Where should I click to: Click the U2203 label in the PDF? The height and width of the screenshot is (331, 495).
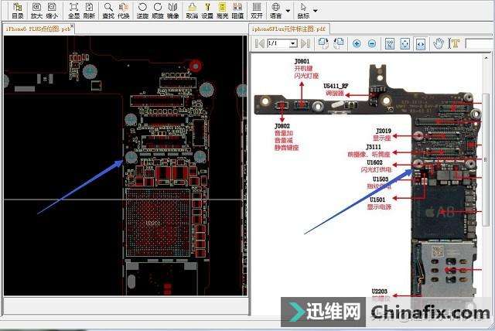[x=380, y=291]
